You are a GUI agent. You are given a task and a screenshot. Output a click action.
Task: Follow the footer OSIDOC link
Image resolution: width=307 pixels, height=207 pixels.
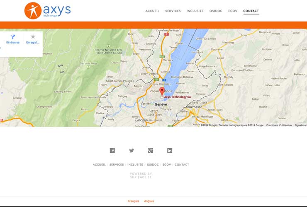[153, 165]
